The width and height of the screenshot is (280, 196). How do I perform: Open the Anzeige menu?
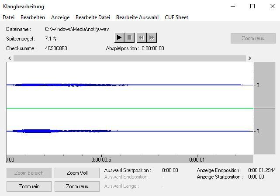click(x=60, y=17)
